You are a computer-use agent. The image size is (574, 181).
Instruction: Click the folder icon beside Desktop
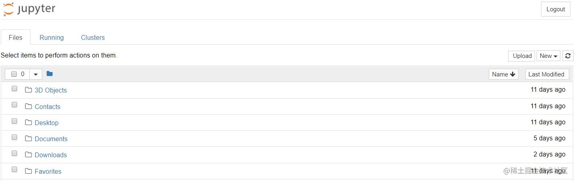tap(28, 122)
